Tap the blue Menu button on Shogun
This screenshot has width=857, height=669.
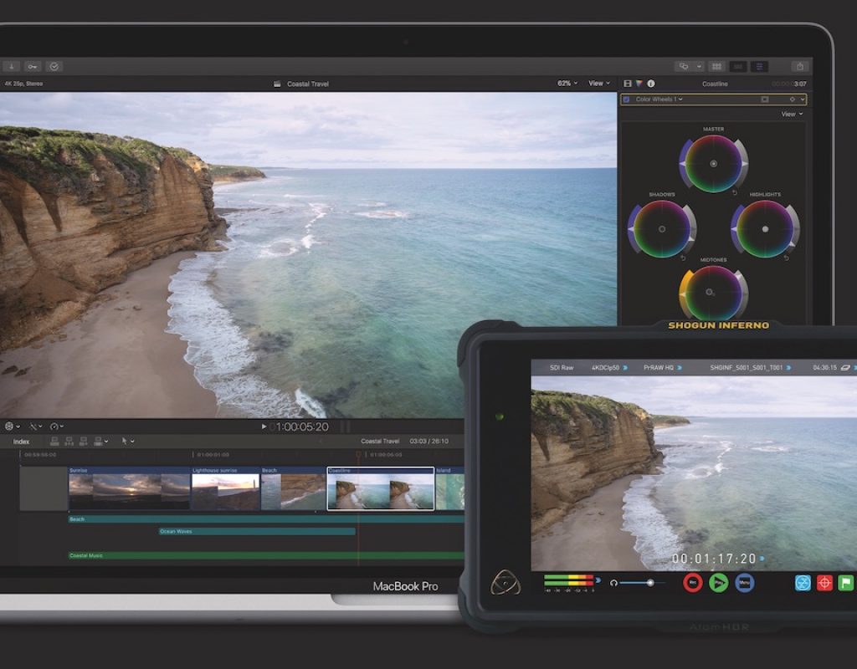[x=744, y=583]
